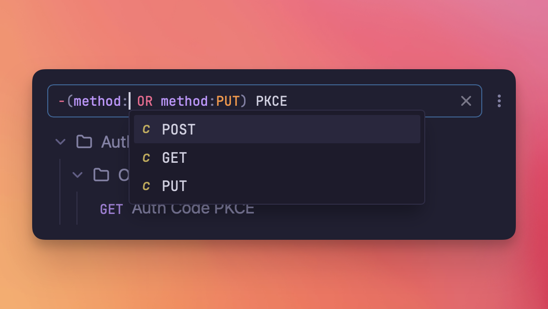Collapse the OAuth folder via its chevron
548x309 pixels.
pos(77,175)
